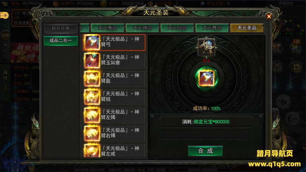Switch to the 天元圣品 tab
The height and width of the screenshot is (172, 306).
[x=247, y=28]
